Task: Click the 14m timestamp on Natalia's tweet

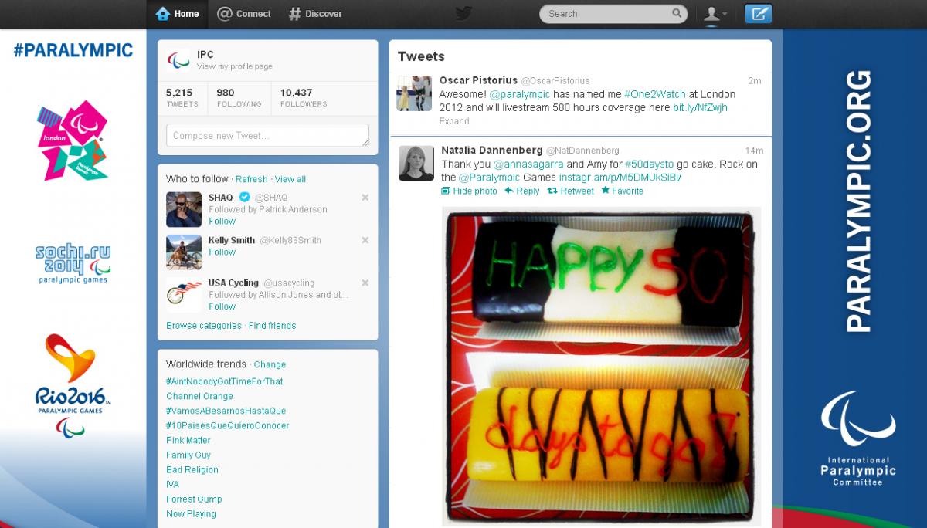Action: pyautogui.click(x=754, y=150)
